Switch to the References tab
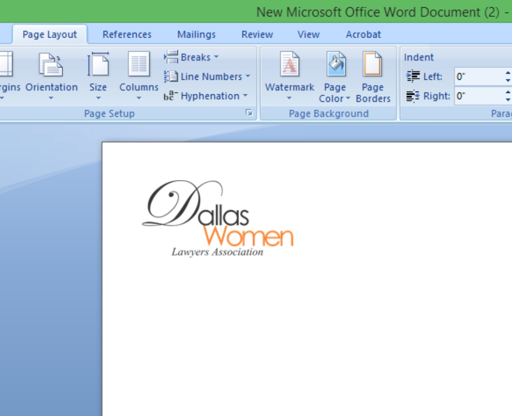The image size is (512, 416). pos(127,34)
